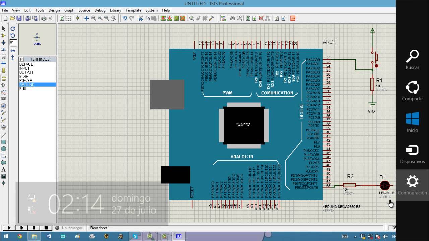Pick from libraries with P button

click(21, 59)
